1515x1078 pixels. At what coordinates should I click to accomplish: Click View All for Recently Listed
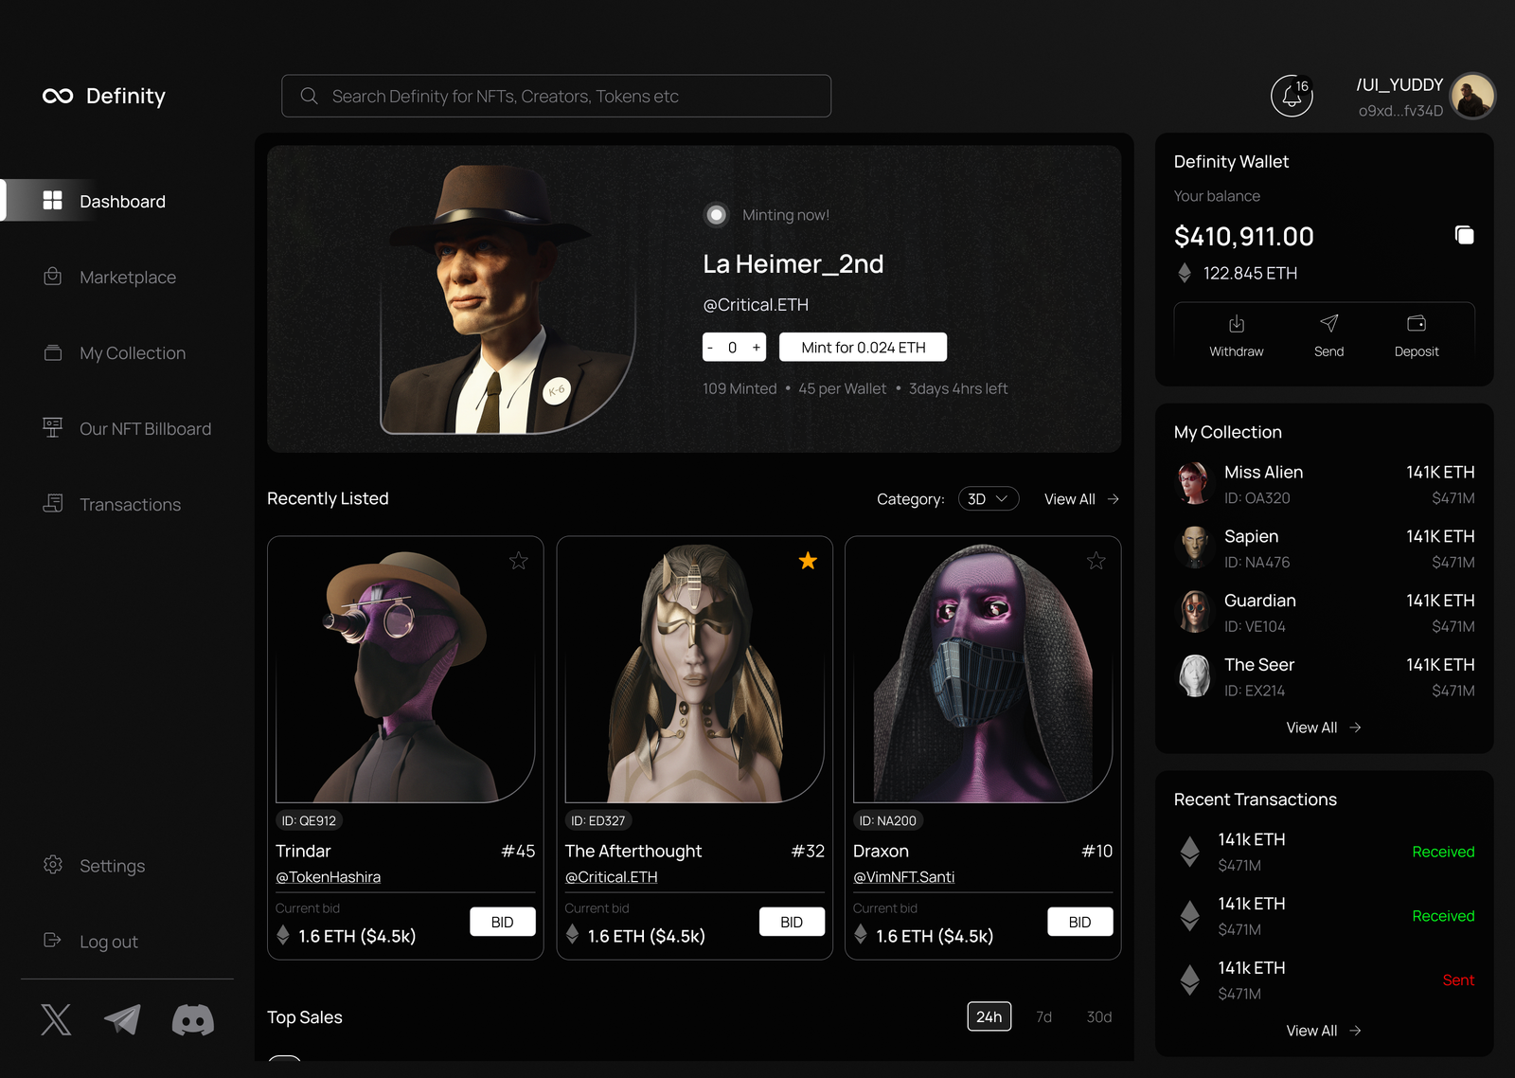coord(1082,499)
